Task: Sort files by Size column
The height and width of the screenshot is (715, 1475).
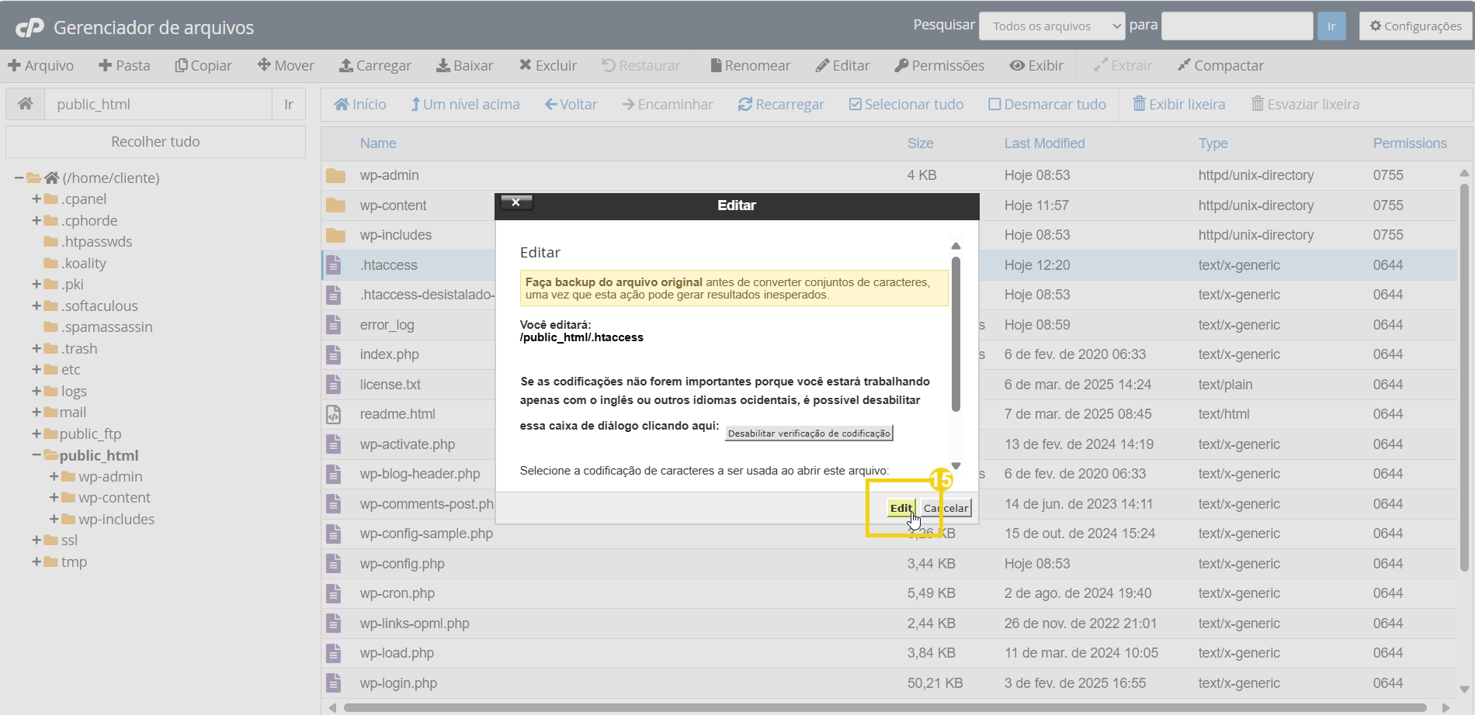Action: pos(921,143)
